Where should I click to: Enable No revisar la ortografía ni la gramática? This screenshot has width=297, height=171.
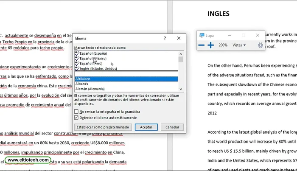[76, 112]
